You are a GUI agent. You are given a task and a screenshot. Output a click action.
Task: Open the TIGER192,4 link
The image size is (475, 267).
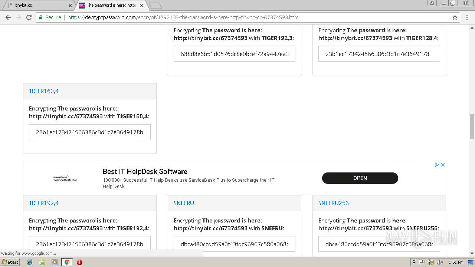pos(44,203)
